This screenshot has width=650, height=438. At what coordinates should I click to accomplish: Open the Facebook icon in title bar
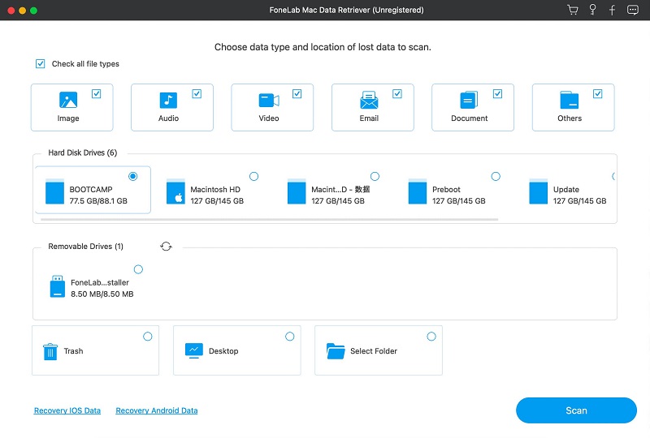(x=612, y=10)
